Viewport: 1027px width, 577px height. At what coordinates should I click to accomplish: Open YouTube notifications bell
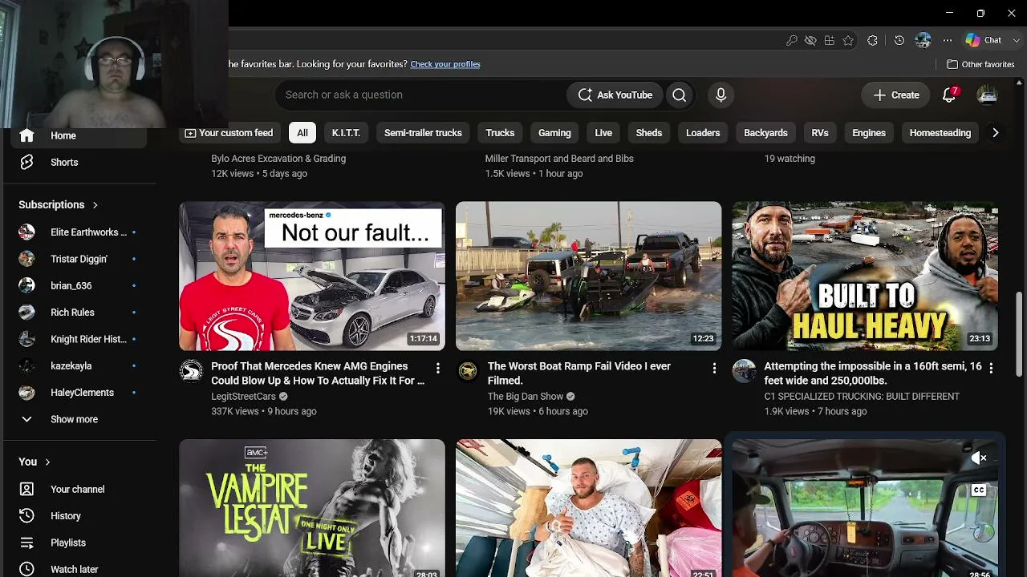[x=949, y=95]
